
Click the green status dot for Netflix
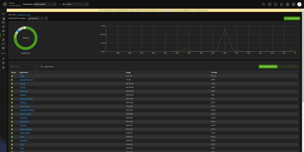tap(12, 76)
